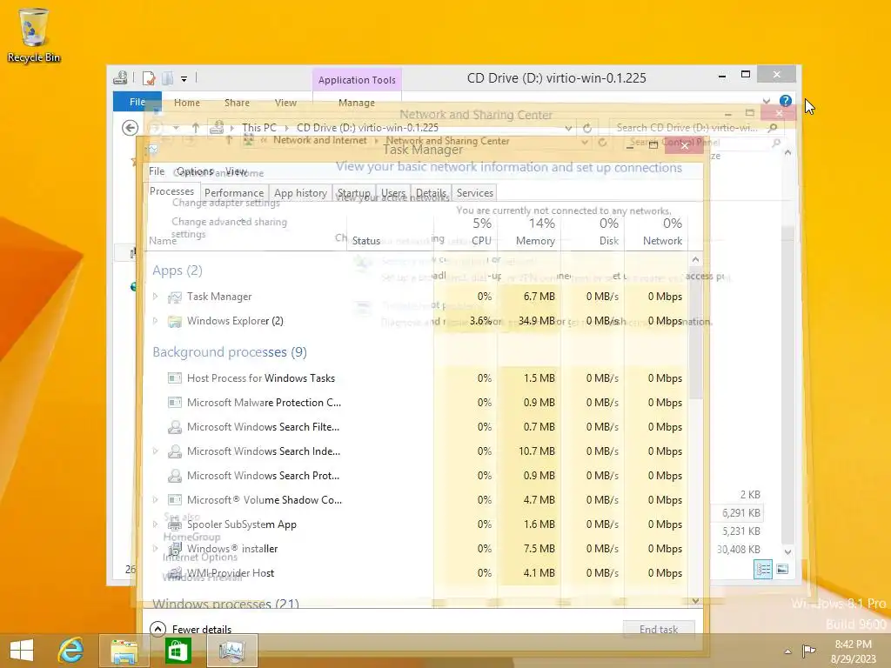Switch Explorer to Details view icon

pyautogui.click(x=762, y=569)
